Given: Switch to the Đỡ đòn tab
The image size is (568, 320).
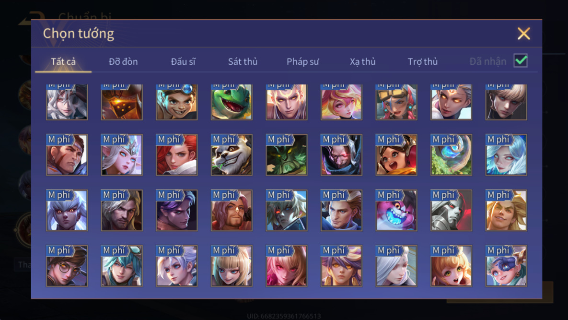Looking at the screenshot, I should [x=123, y=61].
